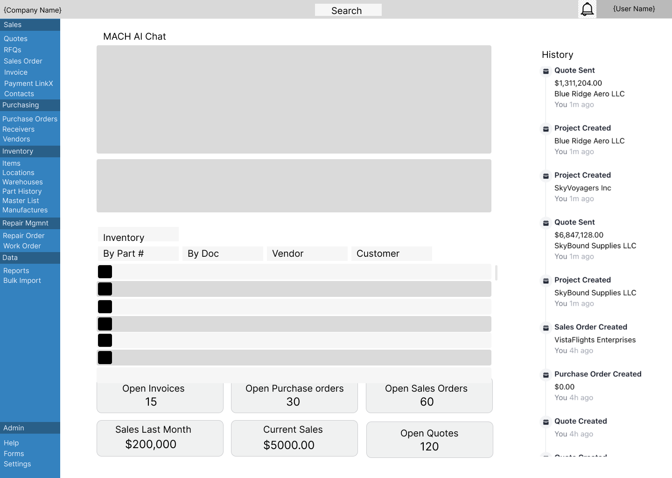Viewport: 672px width, 478px height.
Task: Open the {User Name} menu
Action: 634,9
